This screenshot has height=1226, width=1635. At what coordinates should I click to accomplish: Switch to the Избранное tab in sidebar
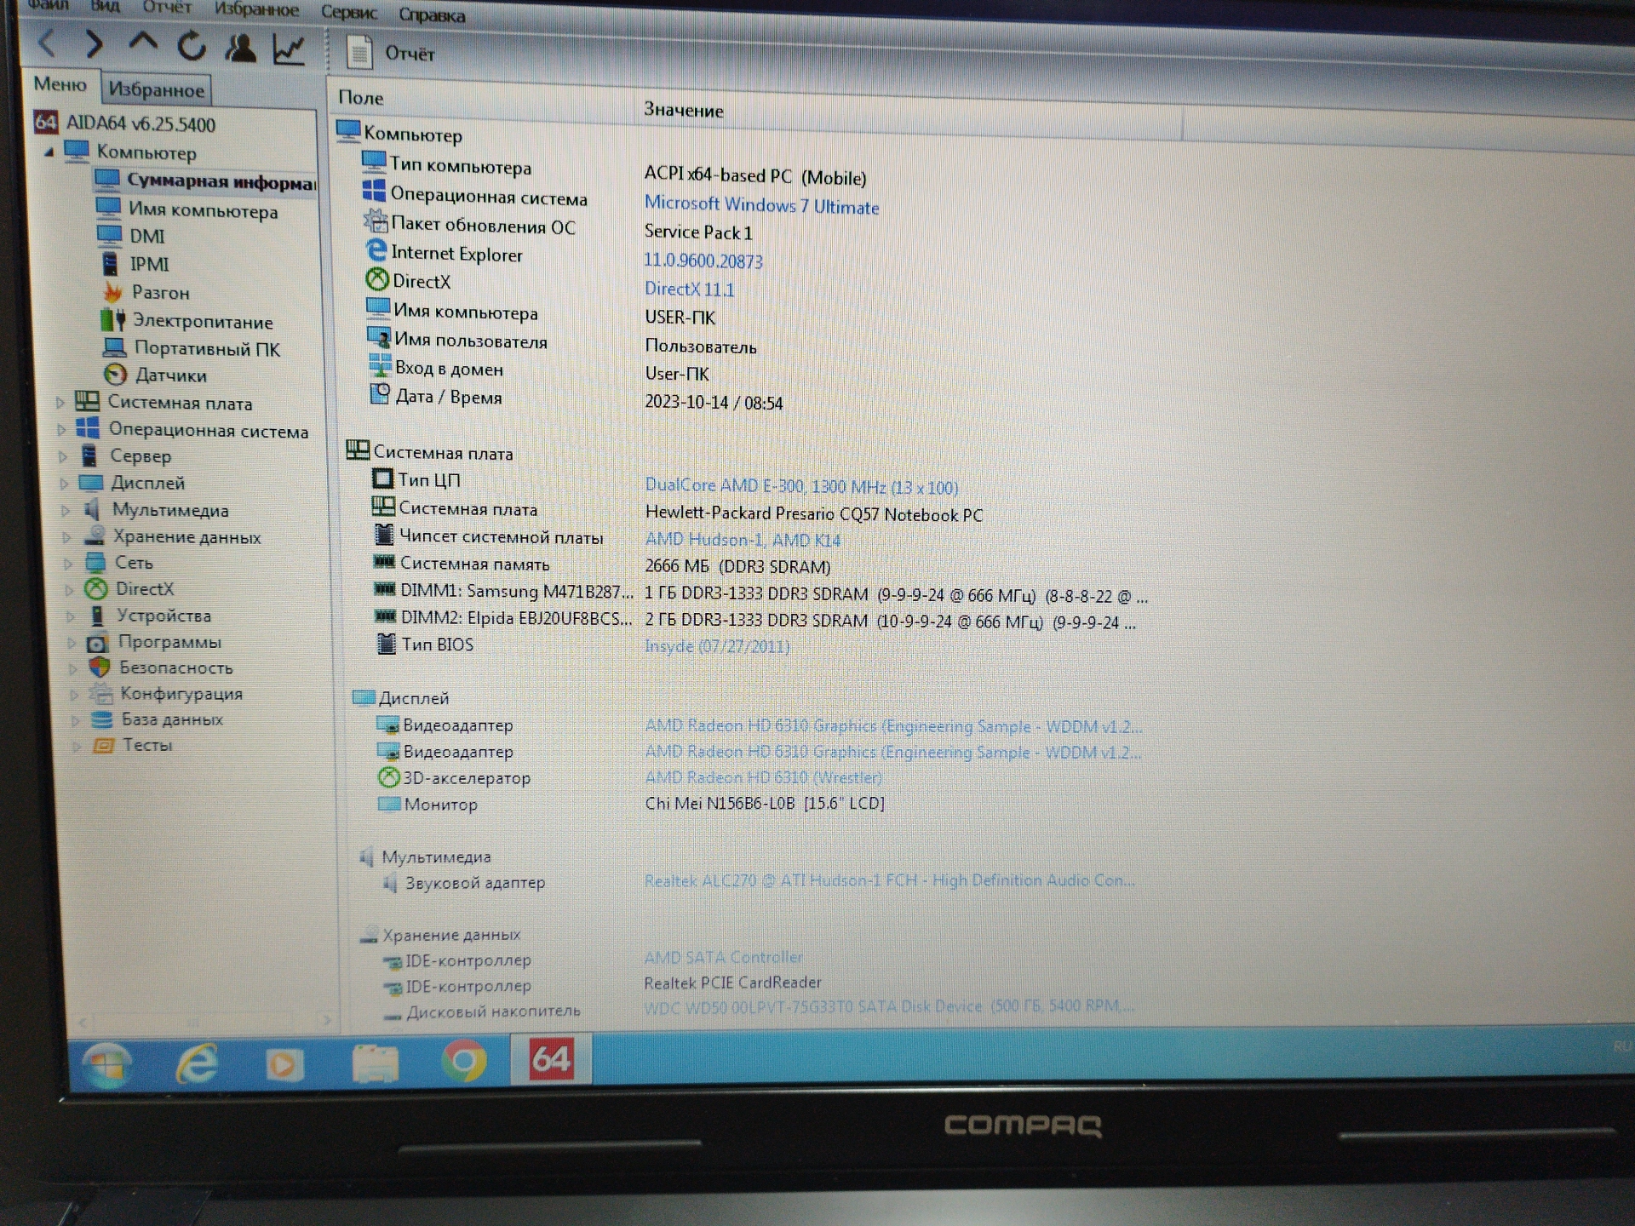[156, 89]
